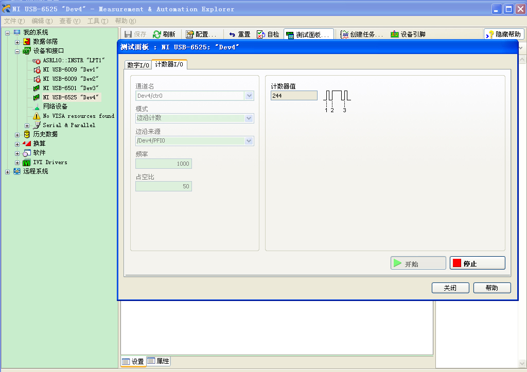Image resolution: width=527 pixels, height=372 pixels.
Task: Select NI USB-6525 Dev4 device icon
Action: coord(37,97)
